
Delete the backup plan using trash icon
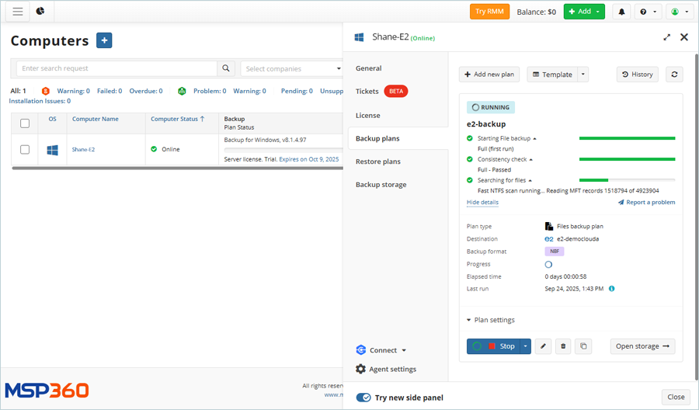pyautogui.click(x=563, y=346)
